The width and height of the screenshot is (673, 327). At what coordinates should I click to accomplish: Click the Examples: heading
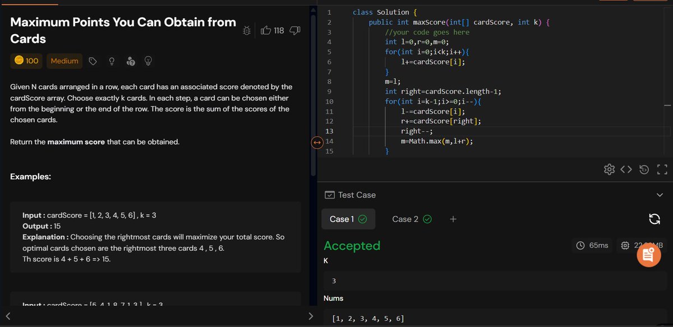(31, 176)
